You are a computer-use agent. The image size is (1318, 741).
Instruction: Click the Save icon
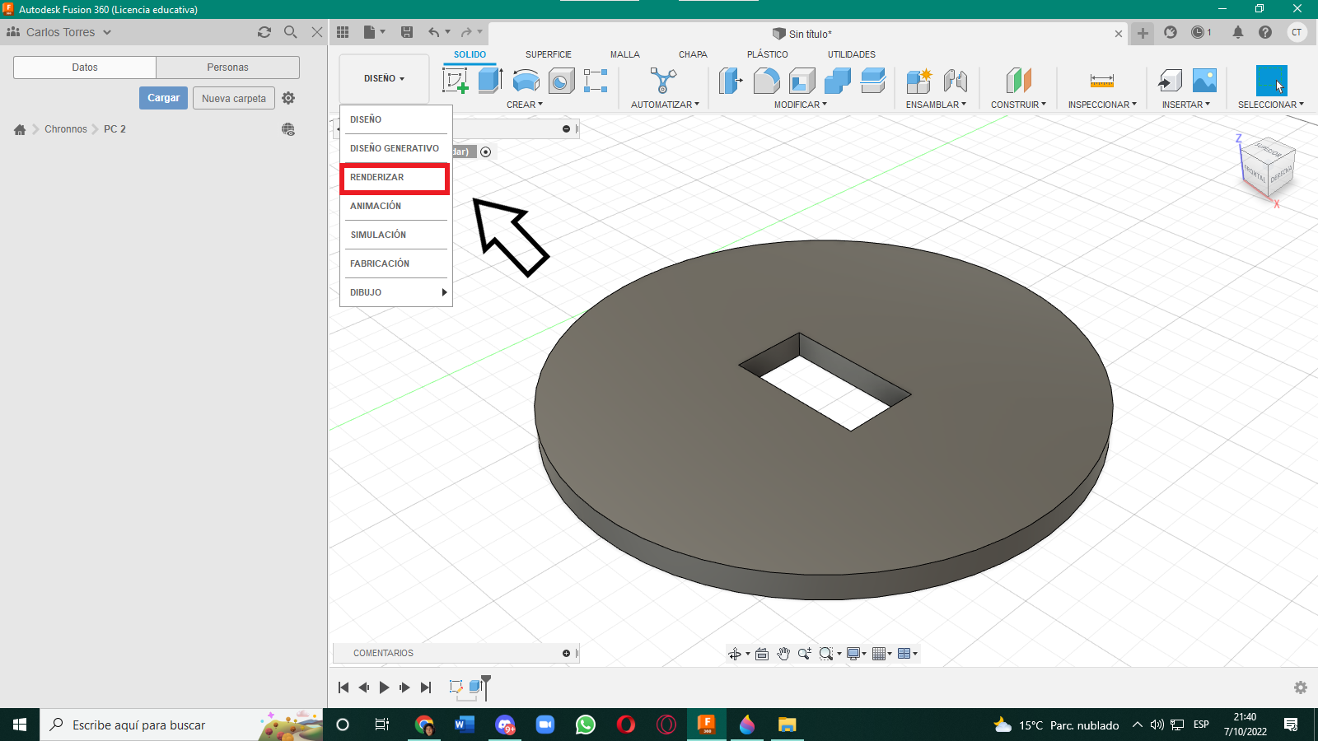click(x=407, y=32)
